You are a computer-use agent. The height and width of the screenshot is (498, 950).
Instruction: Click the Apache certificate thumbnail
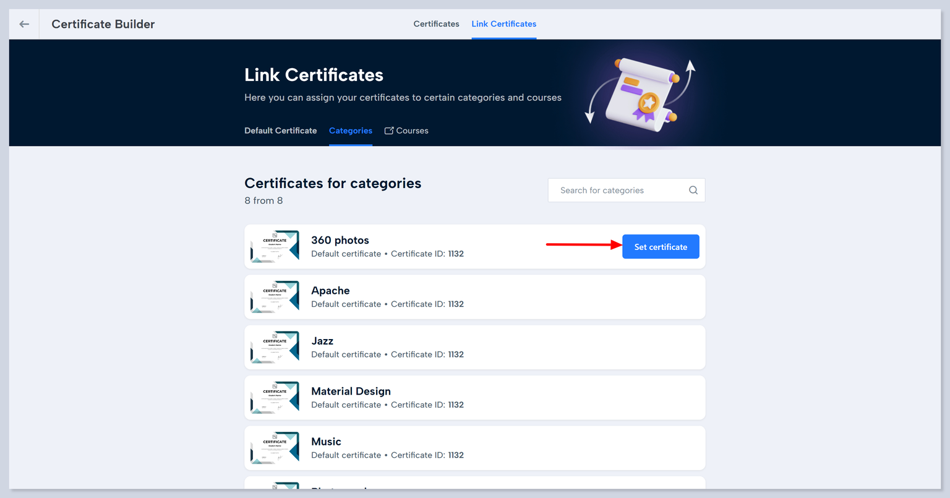coord(275,297)
